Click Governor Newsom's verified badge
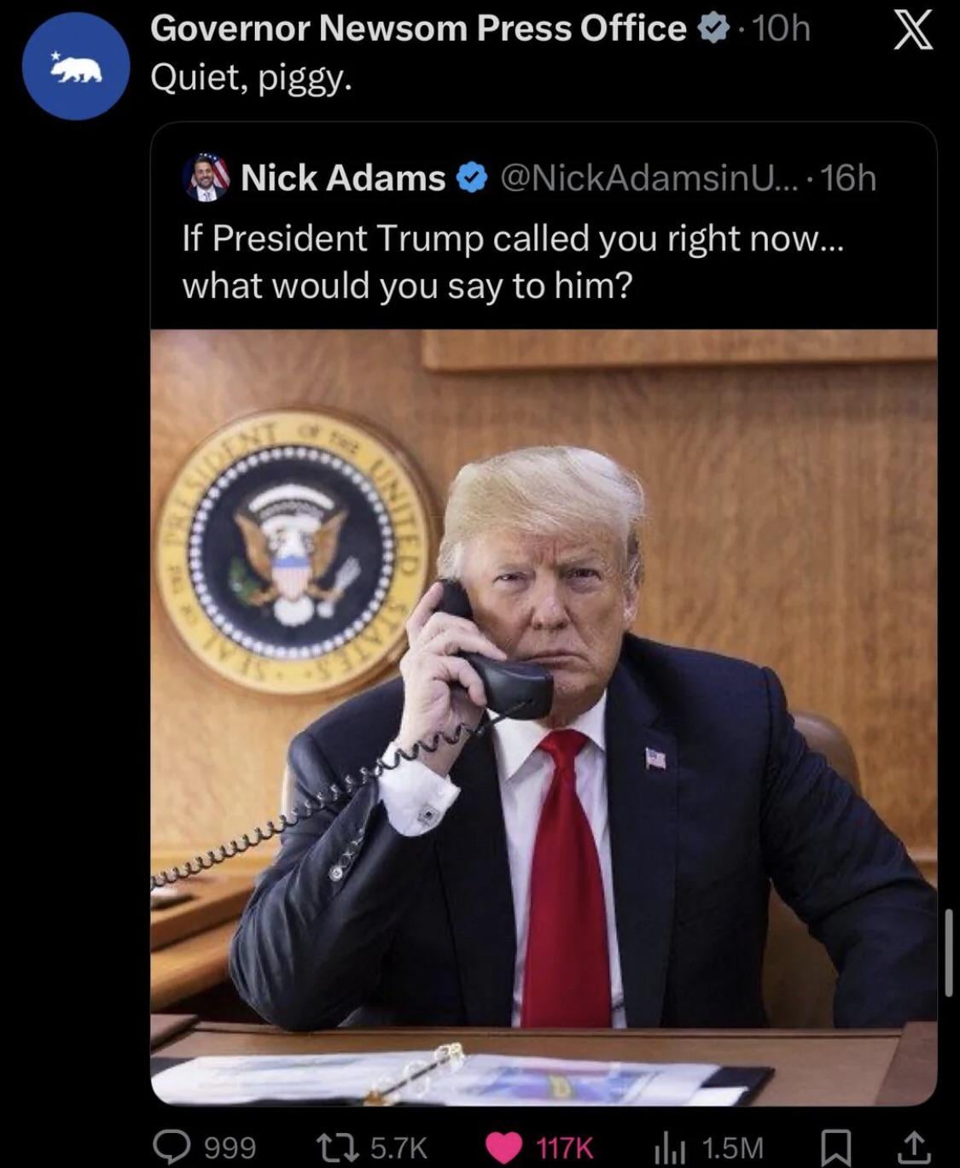The height and width of the screenshot is (1168, 960). [714, 30]
